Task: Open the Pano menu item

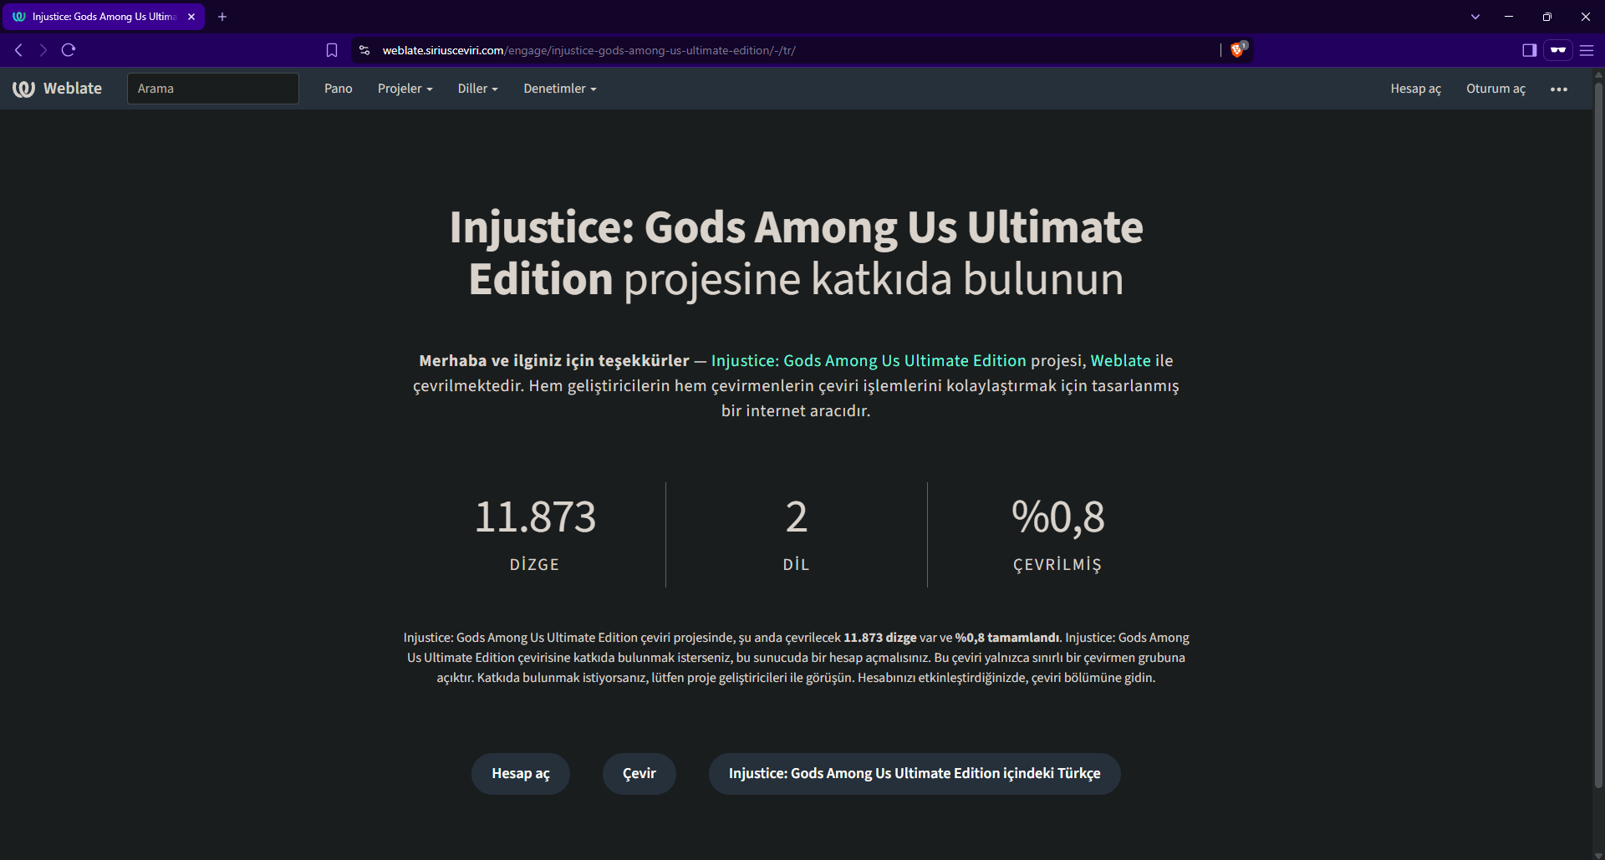Action: point(339,89)
